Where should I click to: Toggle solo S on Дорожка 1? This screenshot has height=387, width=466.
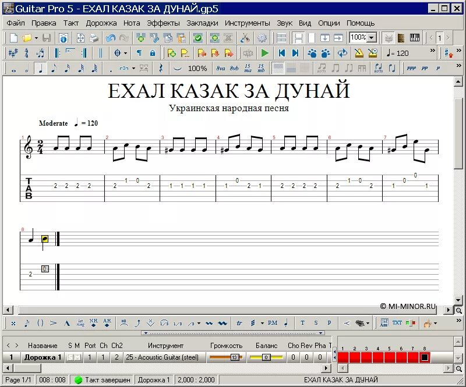click(70, 357)
